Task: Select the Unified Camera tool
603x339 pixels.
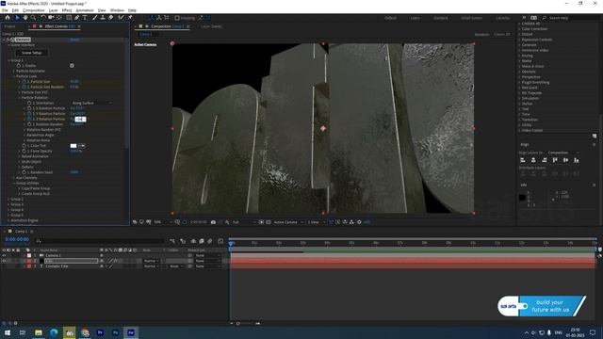Action: click(51, 18)
